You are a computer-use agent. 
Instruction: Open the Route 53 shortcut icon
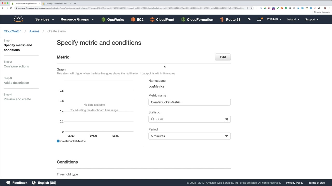pos(222,19)
